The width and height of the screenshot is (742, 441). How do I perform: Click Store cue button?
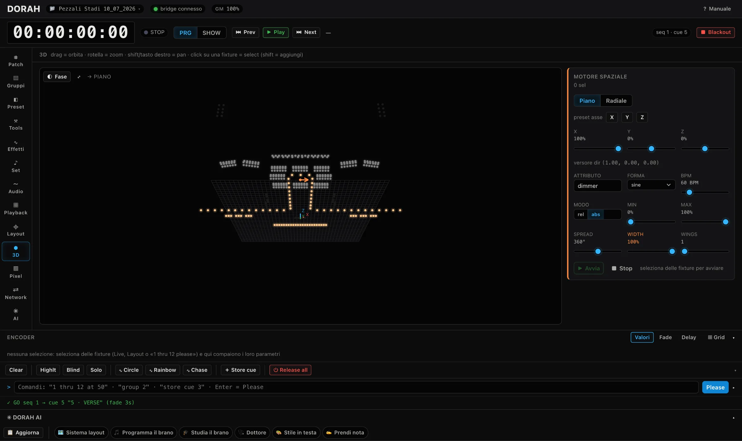click(x=241, y=370)
